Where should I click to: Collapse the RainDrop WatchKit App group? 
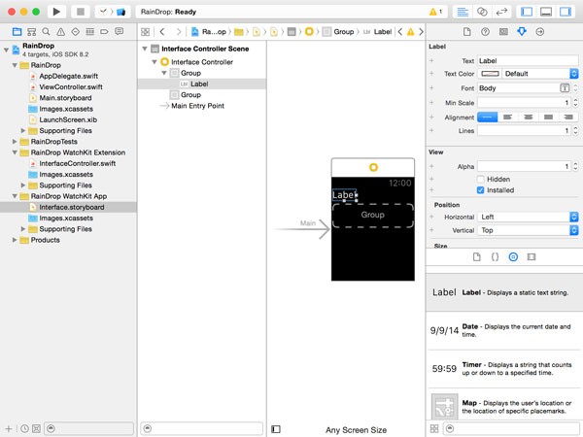[15, 196]
